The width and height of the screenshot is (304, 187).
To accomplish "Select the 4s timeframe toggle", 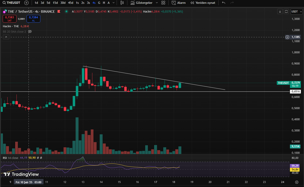I will 94,3.
